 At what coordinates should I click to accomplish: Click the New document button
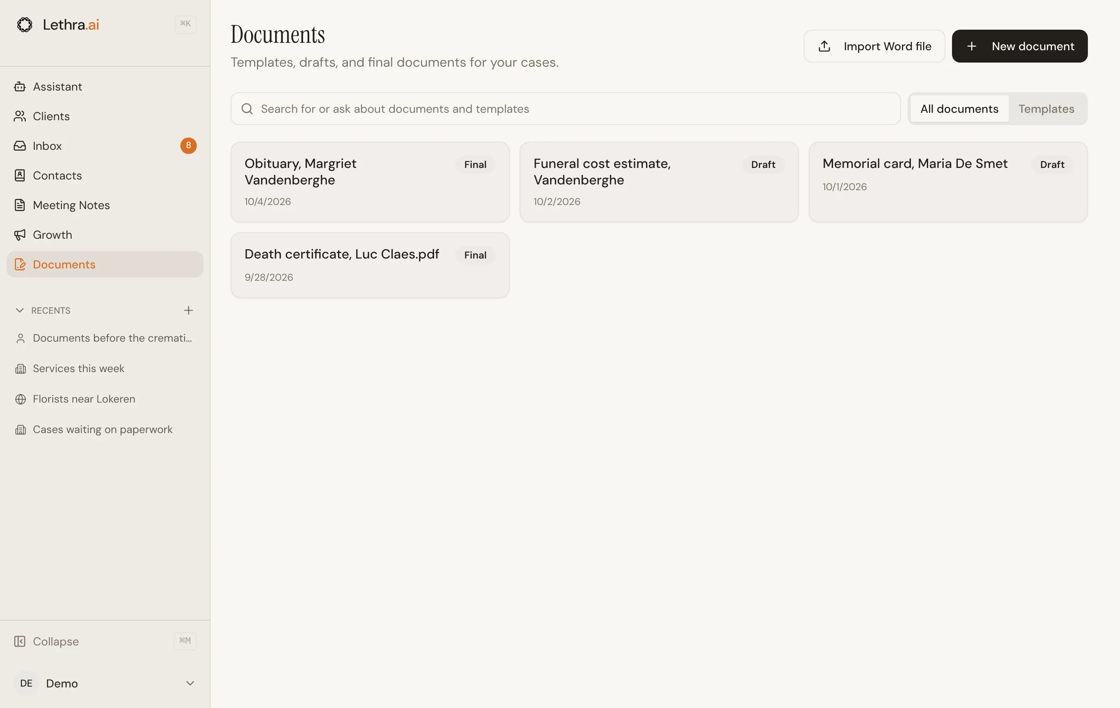(x=1020, y=46)
